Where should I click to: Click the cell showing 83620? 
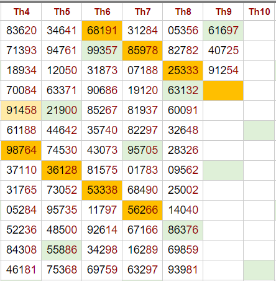21,31
